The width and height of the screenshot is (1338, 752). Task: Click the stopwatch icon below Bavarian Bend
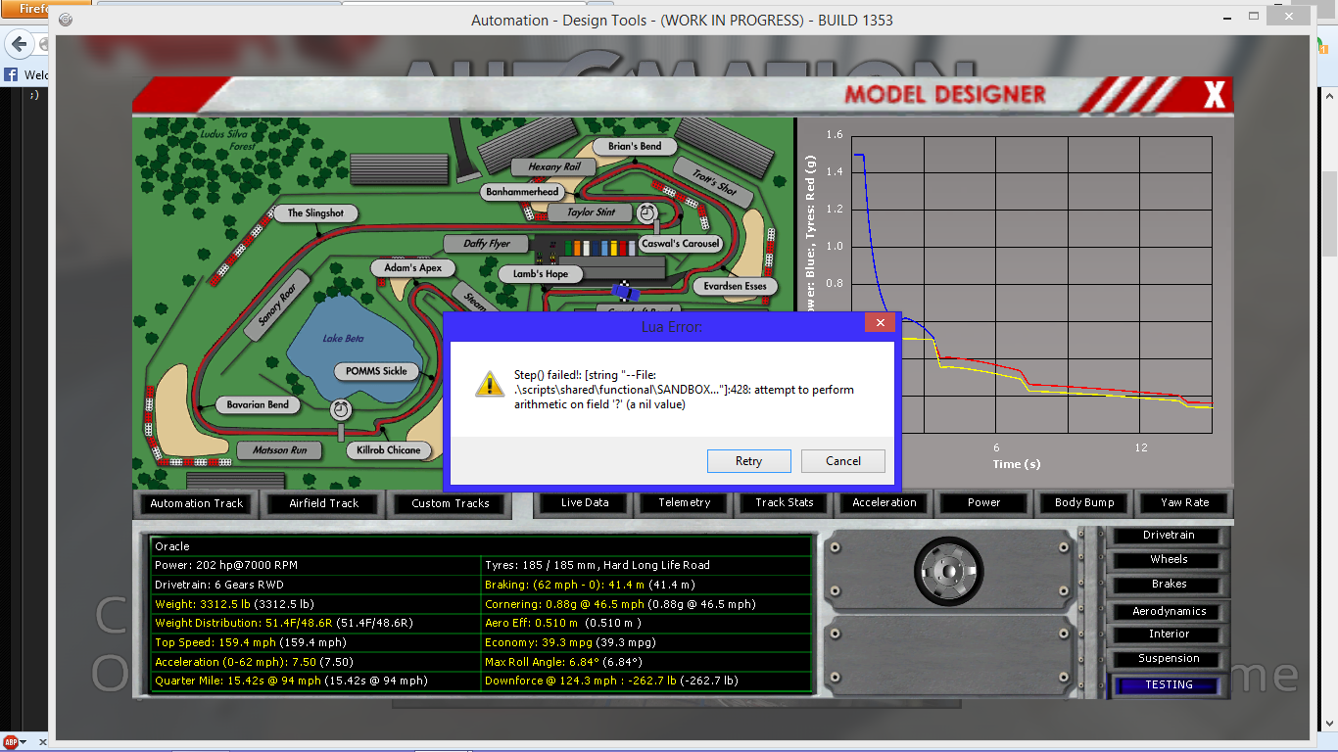click(341, 408)
